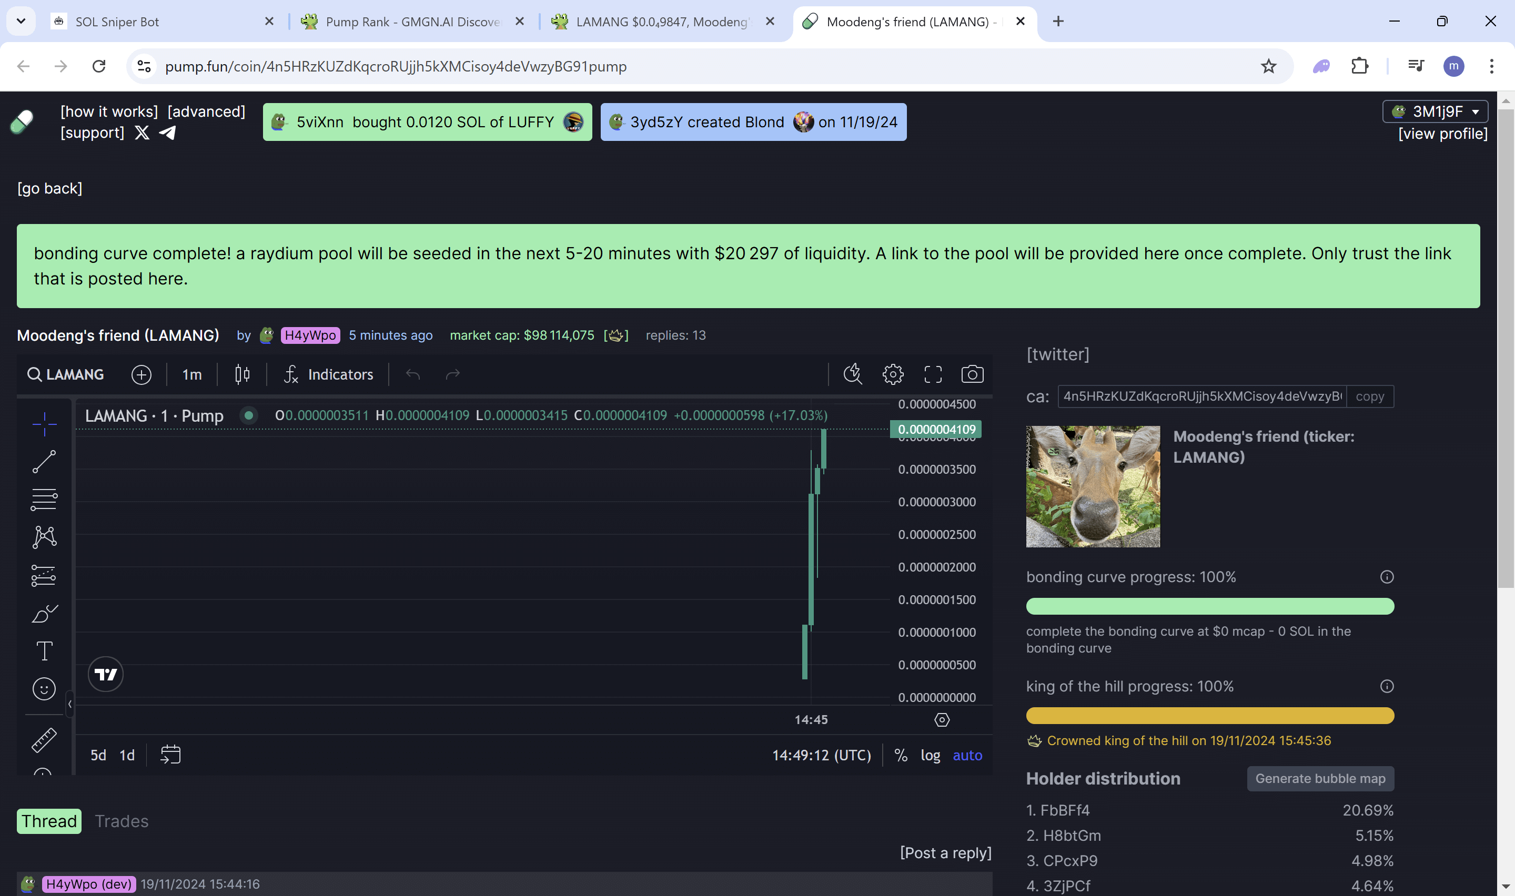Switch to the Thread tab
Image resolution: width=1515 pixels, height=896 pixels.
pos(49,821)
